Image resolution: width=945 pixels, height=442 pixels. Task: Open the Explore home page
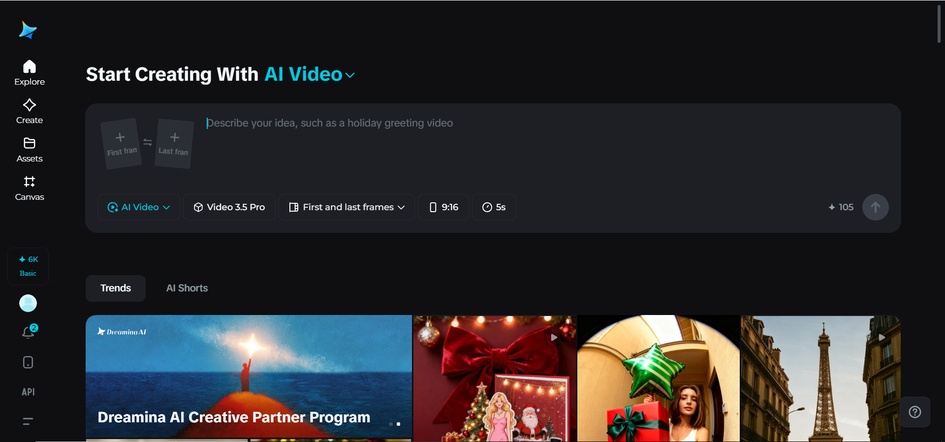click(x=30, y=73)
